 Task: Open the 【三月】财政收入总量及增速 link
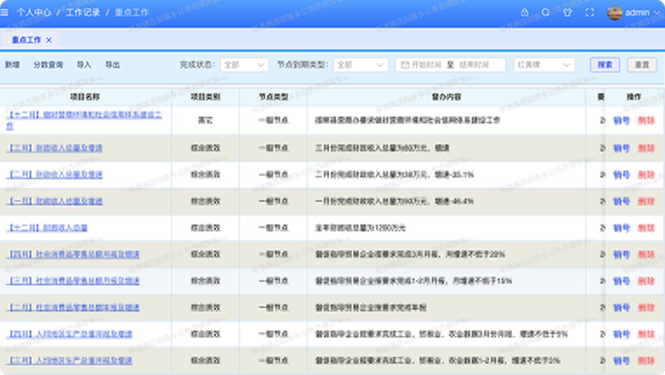click(x=55, y=148)
